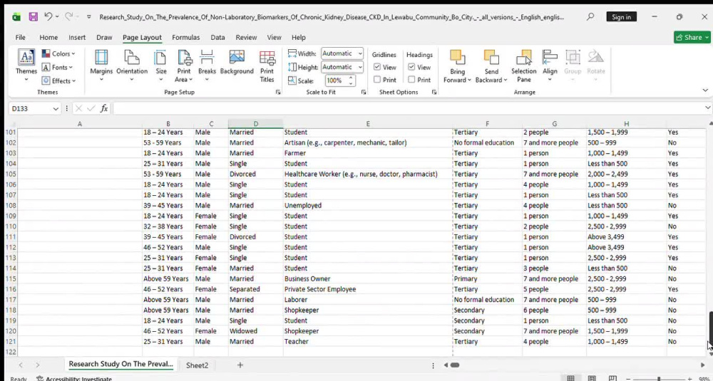Viewport: 713px width, 381px height.
Task: Open the Print Area menu
Action: pos(184,66)
